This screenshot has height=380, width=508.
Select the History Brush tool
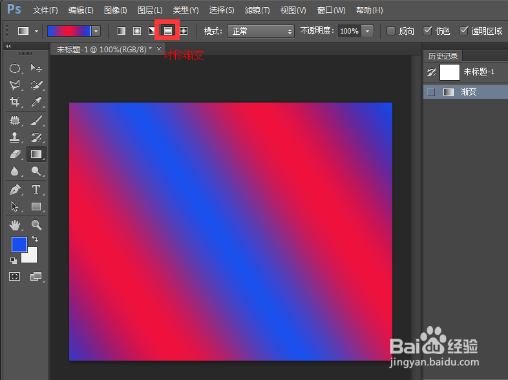click(x=36, y=137)
